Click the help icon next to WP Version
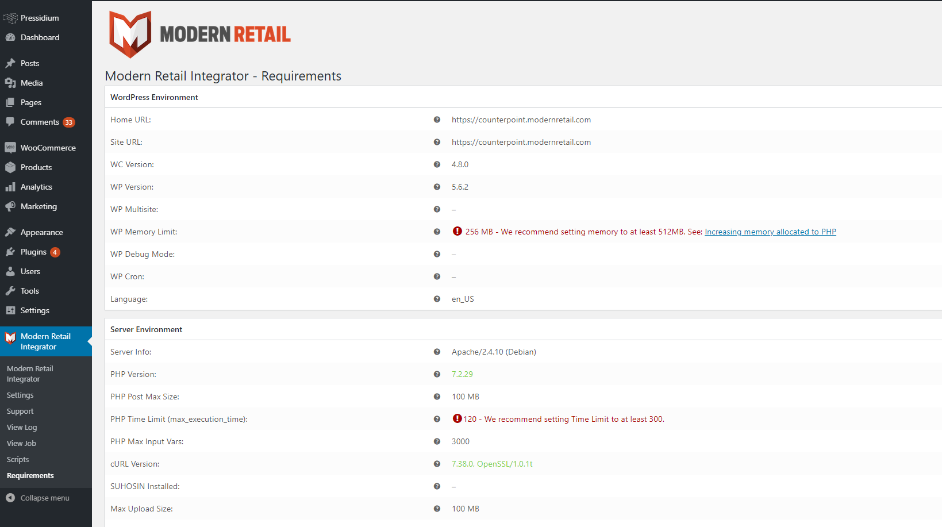Image resolution: width=942 pixels, height=527 pixels. (437, 187)
